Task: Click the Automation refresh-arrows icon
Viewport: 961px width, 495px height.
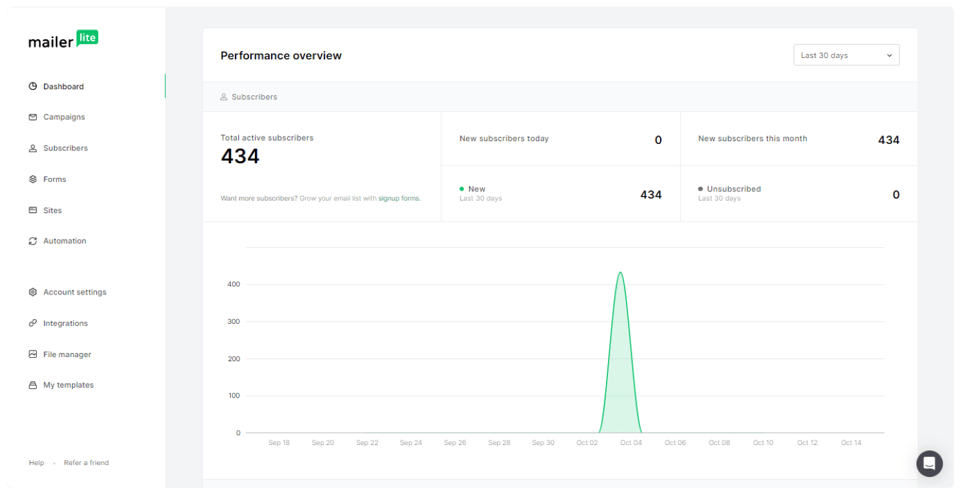Action: point(33,241)
